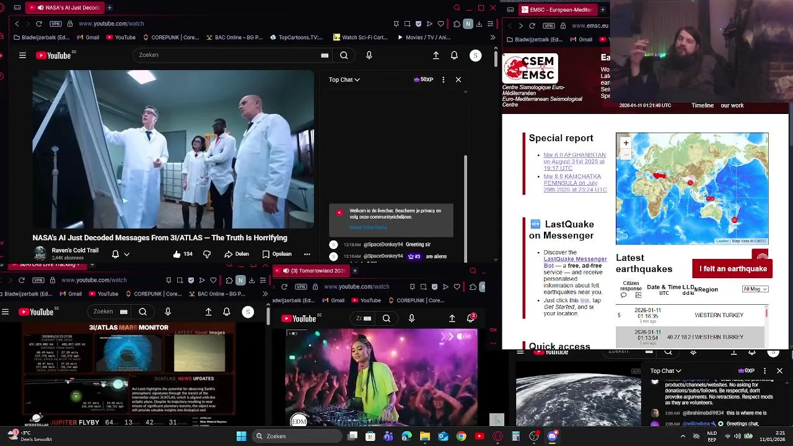This screenshot has height=446, width=793.
Task: Open BAC Online bookmark in top-left browser
Action: point(234,37)
